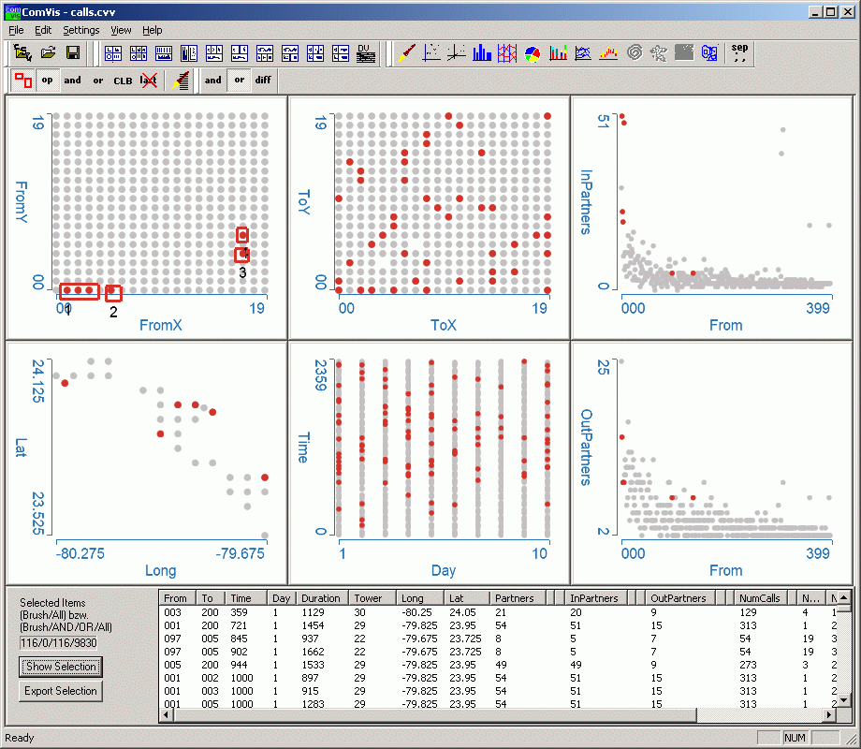Toggle the op brush button
Screen dimensions: 861x749
click(x=48, y=81)
